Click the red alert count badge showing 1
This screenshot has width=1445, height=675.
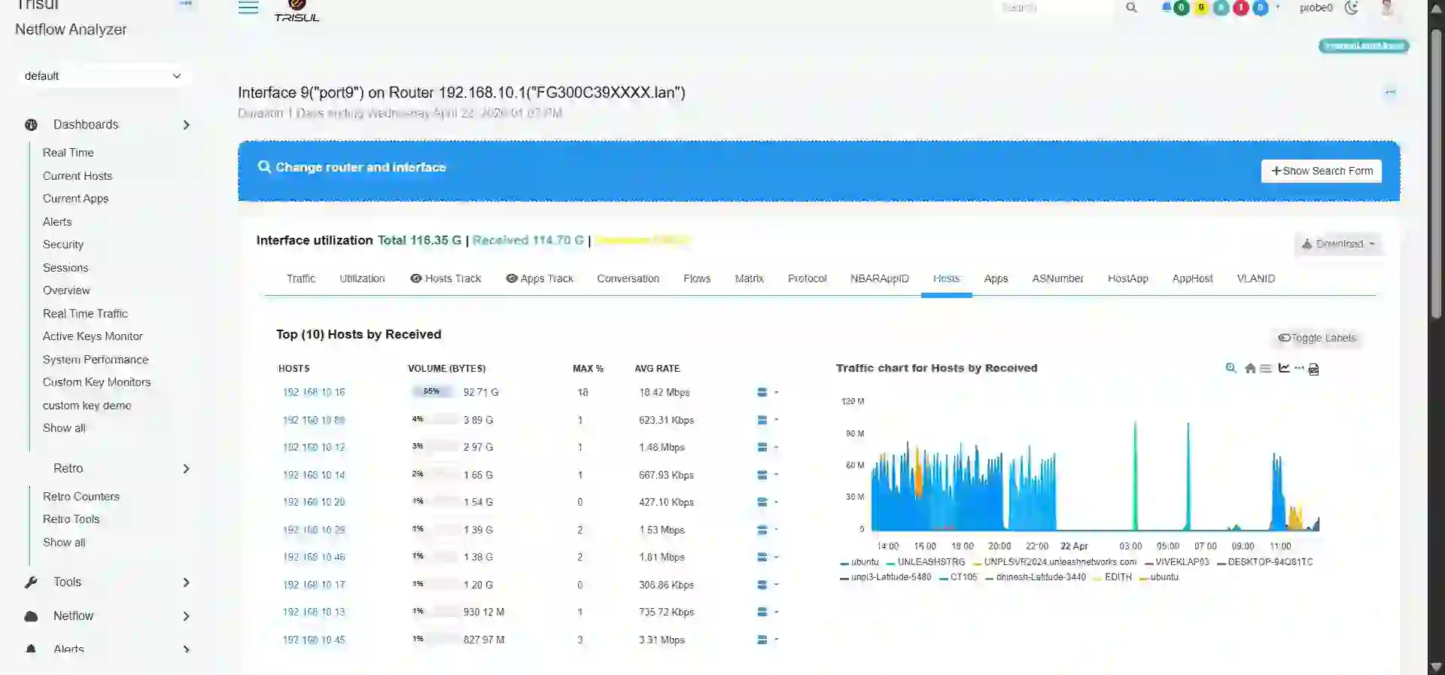click(1241, 8)
